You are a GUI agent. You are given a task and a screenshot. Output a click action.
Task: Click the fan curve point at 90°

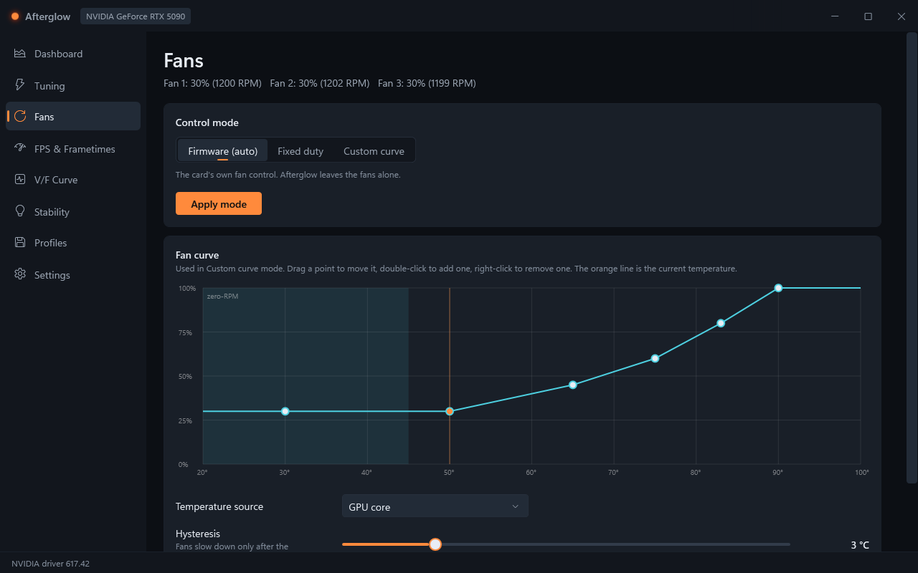[x=778, y=288]
